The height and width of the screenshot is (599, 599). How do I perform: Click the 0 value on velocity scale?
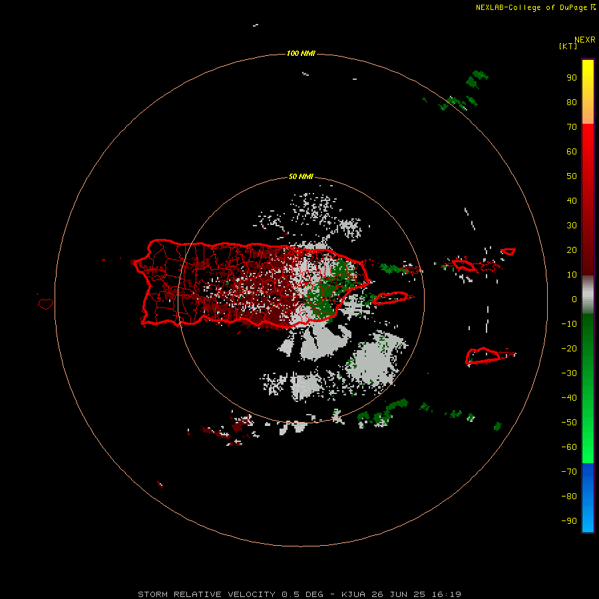[x=574, y=299]
